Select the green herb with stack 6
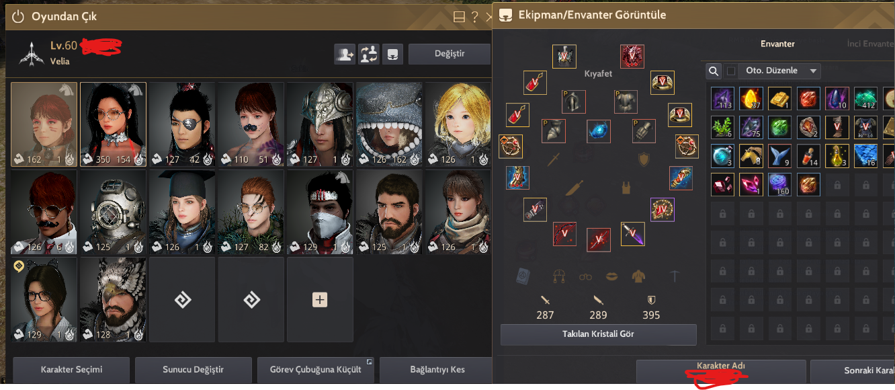Image resolution: width=895 pixels, height=390 pixels. (x=723, y=127)
